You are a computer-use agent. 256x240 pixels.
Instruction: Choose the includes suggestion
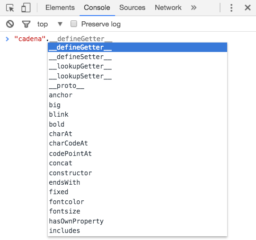[x=137, y=231]
